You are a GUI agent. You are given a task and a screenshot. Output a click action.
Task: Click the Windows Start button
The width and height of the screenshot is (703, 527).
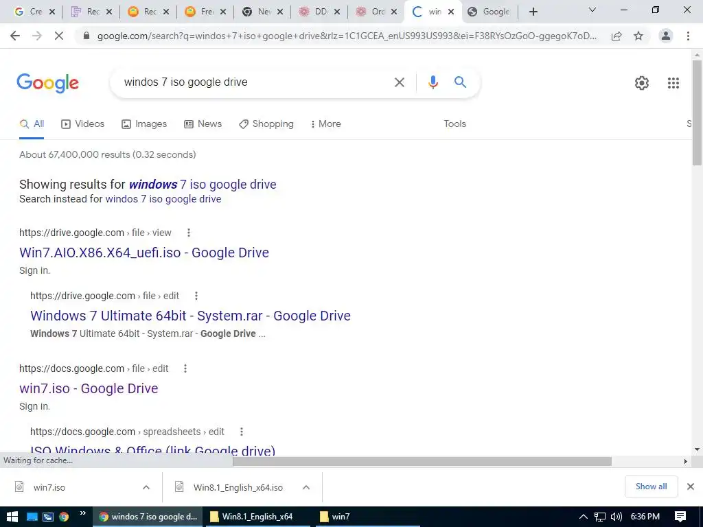[12, 517]
